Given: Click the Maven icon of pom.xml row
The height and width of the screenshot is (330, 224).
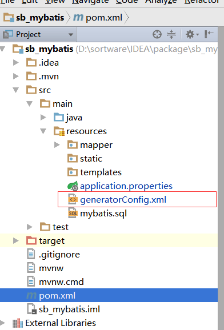Looking at the screenshot, I should coord(31,296).
